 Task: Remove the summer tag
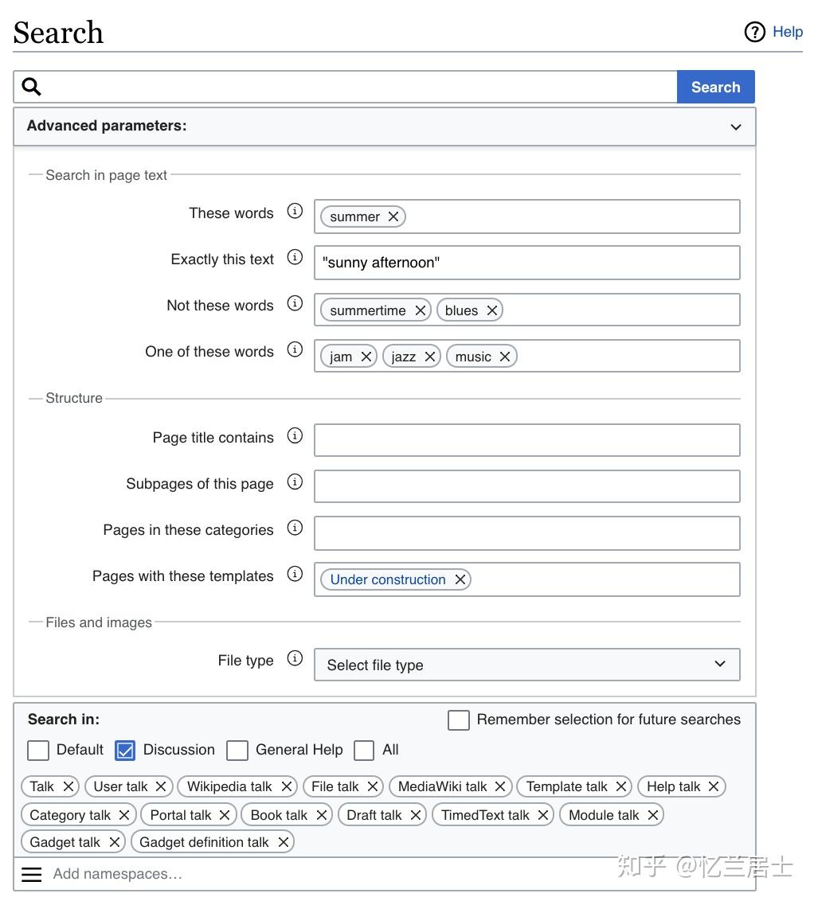click(x=393, y=216)
